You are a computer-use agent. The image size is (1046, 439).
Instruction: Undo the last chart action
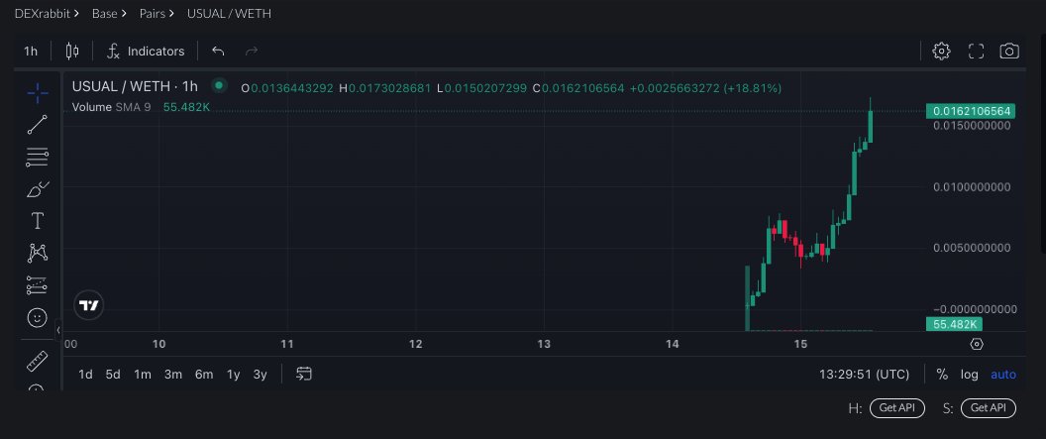(218, 51)
